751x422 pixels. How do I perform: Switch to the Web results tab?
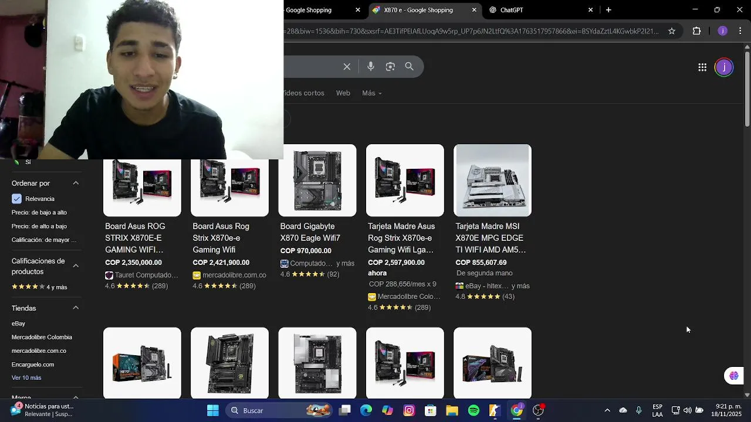[x=343, y=93]
